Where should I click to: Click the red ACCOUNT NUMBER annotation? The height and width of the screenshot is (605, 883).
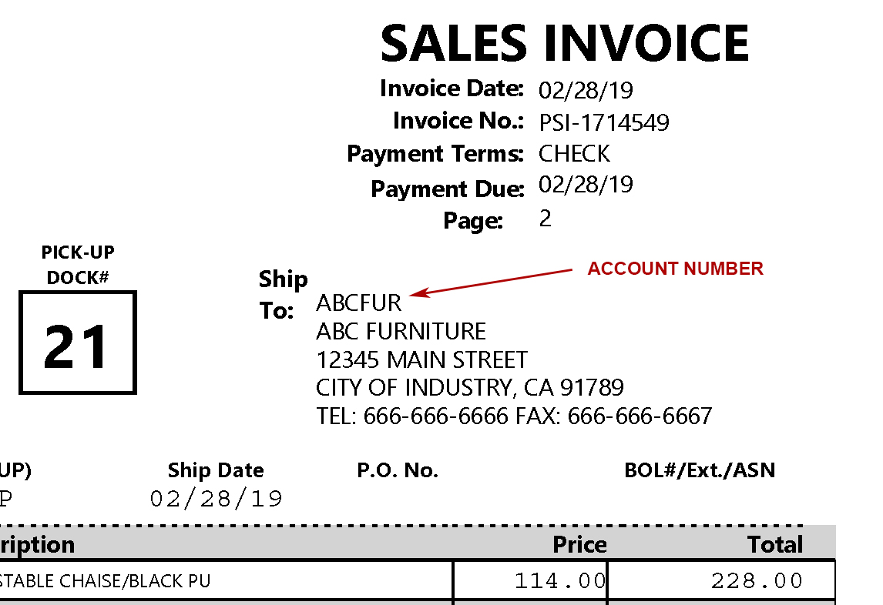675,269
